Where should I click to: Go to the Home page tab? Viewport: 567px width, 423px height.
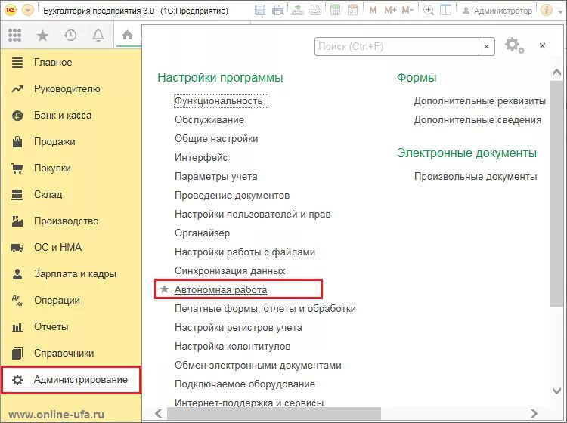tap(127, 35)
